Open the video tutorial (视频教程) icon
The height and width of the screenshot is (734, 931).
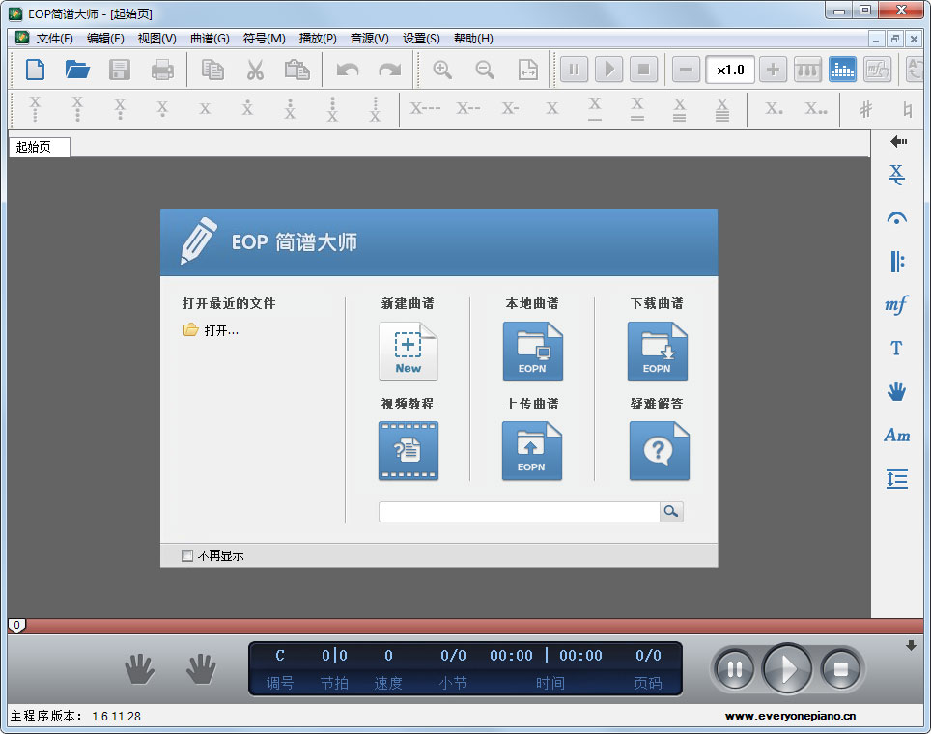point(408,451)
